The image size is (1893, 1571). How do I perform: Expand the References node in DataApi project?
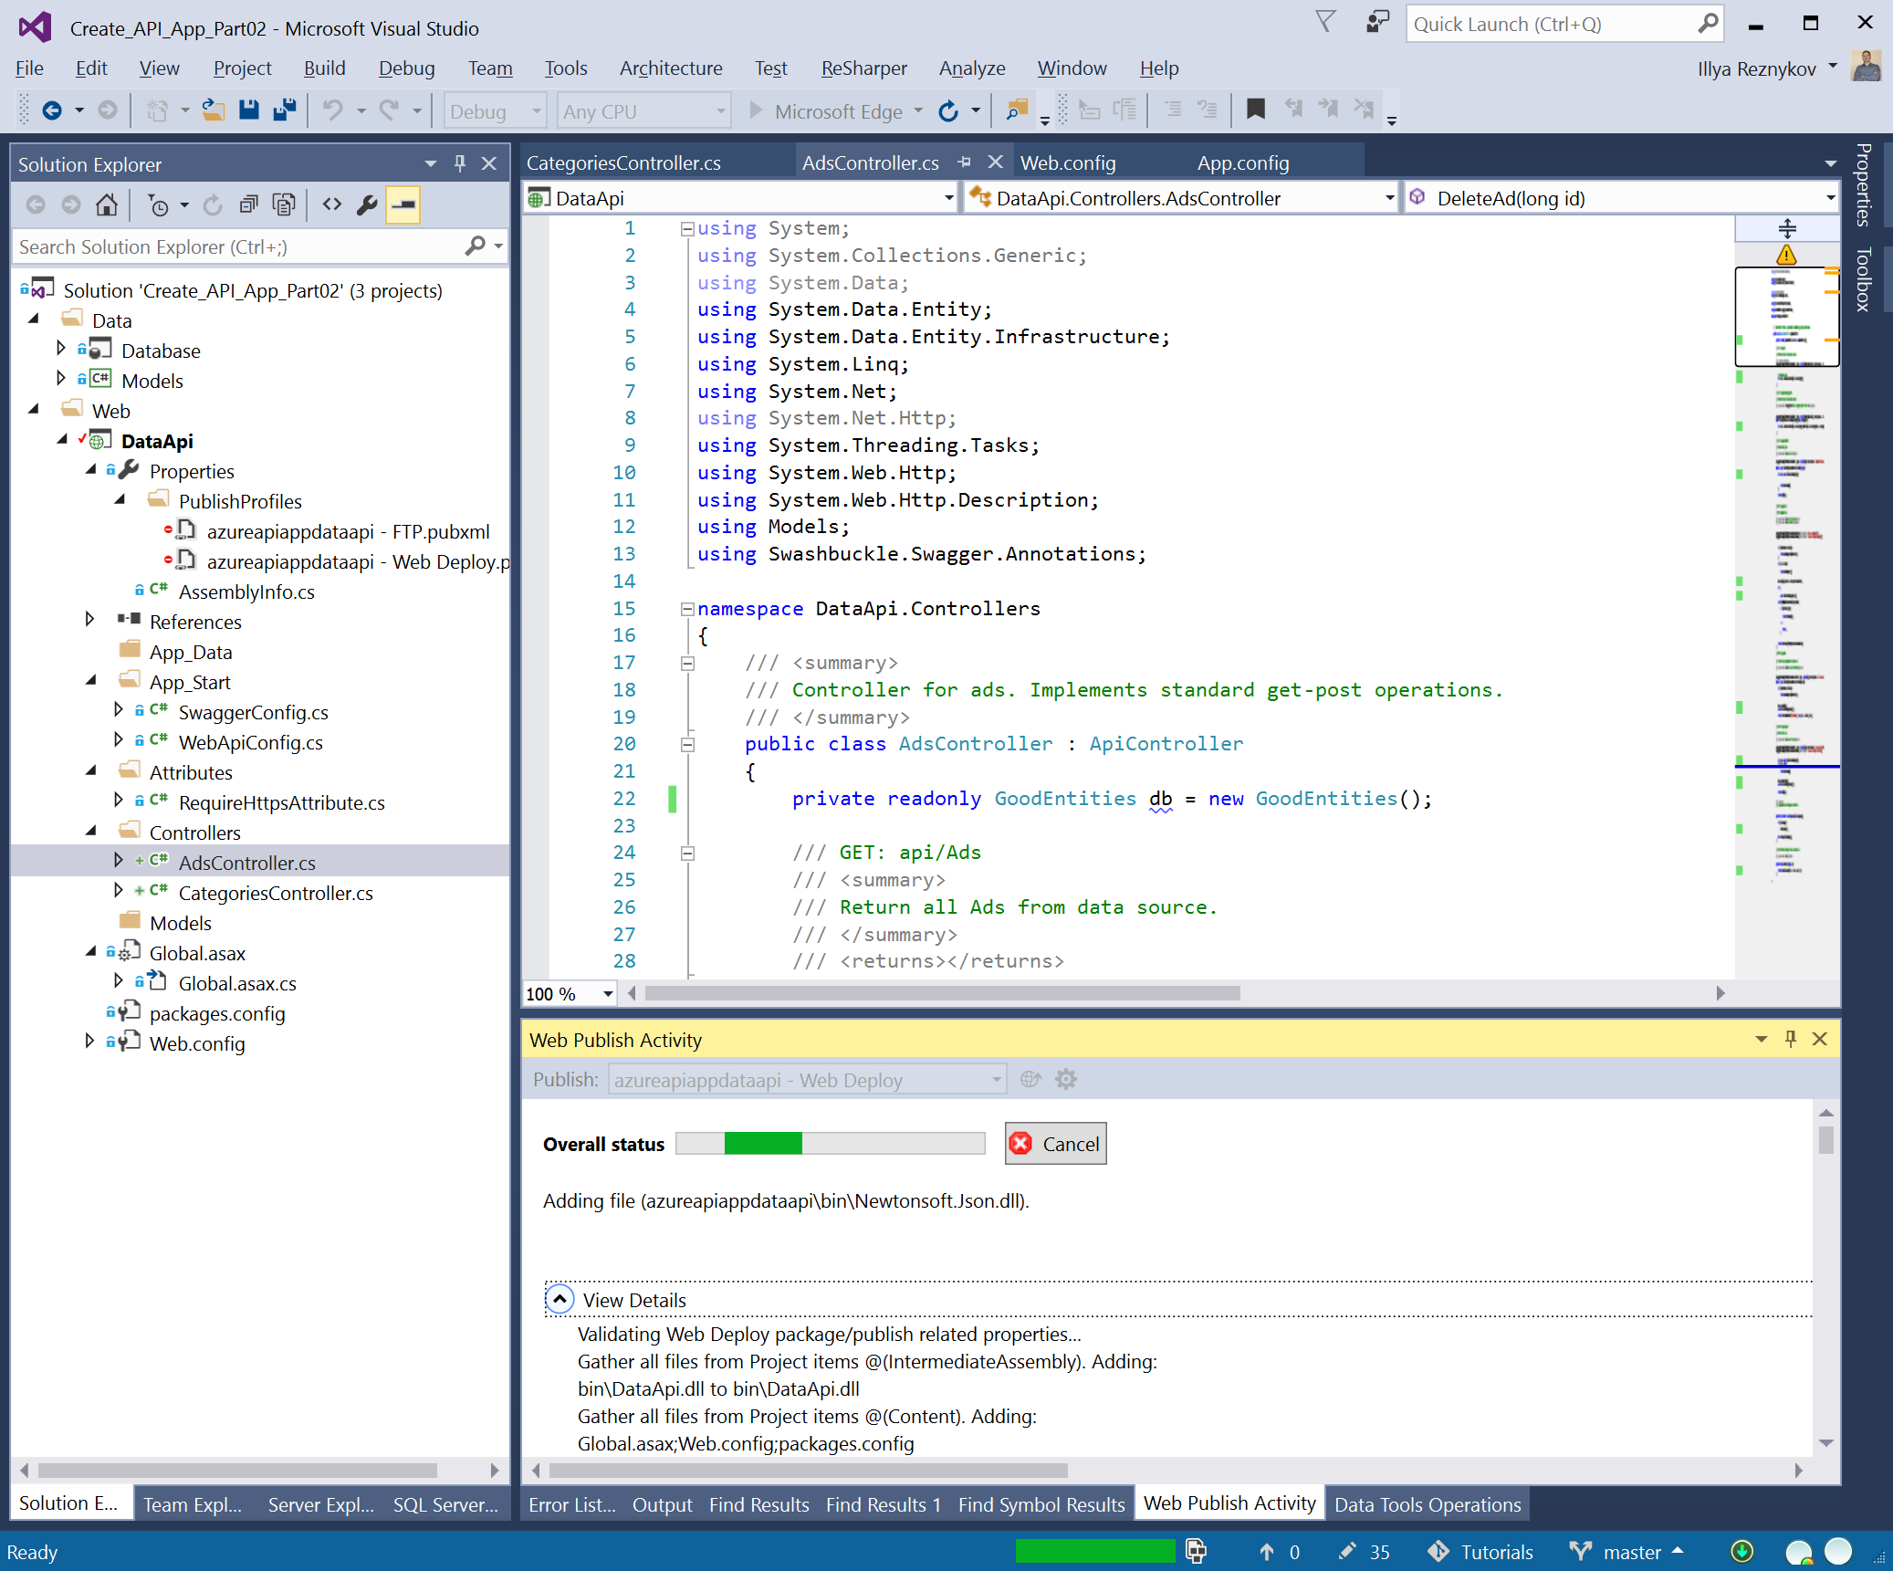(89, 620)
